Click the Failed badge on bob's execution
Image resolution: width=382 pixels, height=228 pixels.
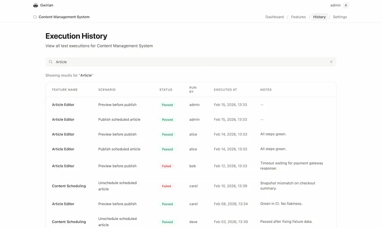coord(167,166)
